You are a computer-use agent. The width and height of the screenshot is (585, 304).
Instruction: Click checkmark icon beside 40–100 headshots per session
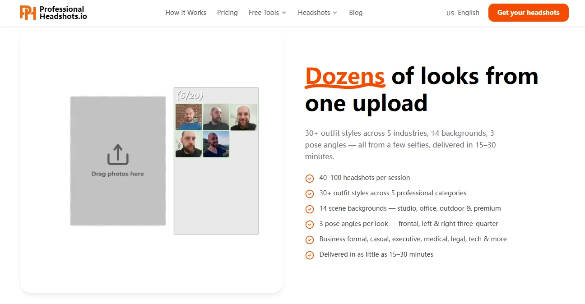tap(310, 178)
